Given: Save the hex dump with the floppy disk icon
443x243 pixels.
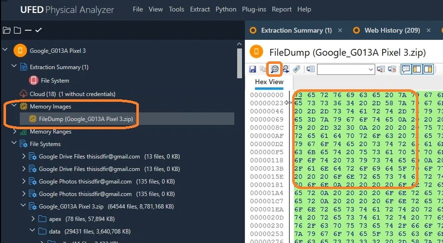Looking at the screenshot, I should tap(253, 69).
